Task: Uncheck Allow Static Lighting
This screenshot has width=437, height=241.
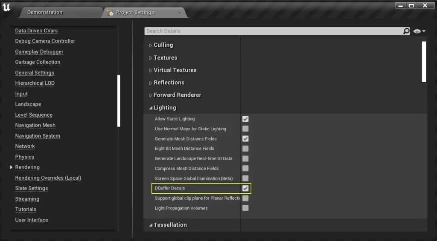Action: [245, 119]
